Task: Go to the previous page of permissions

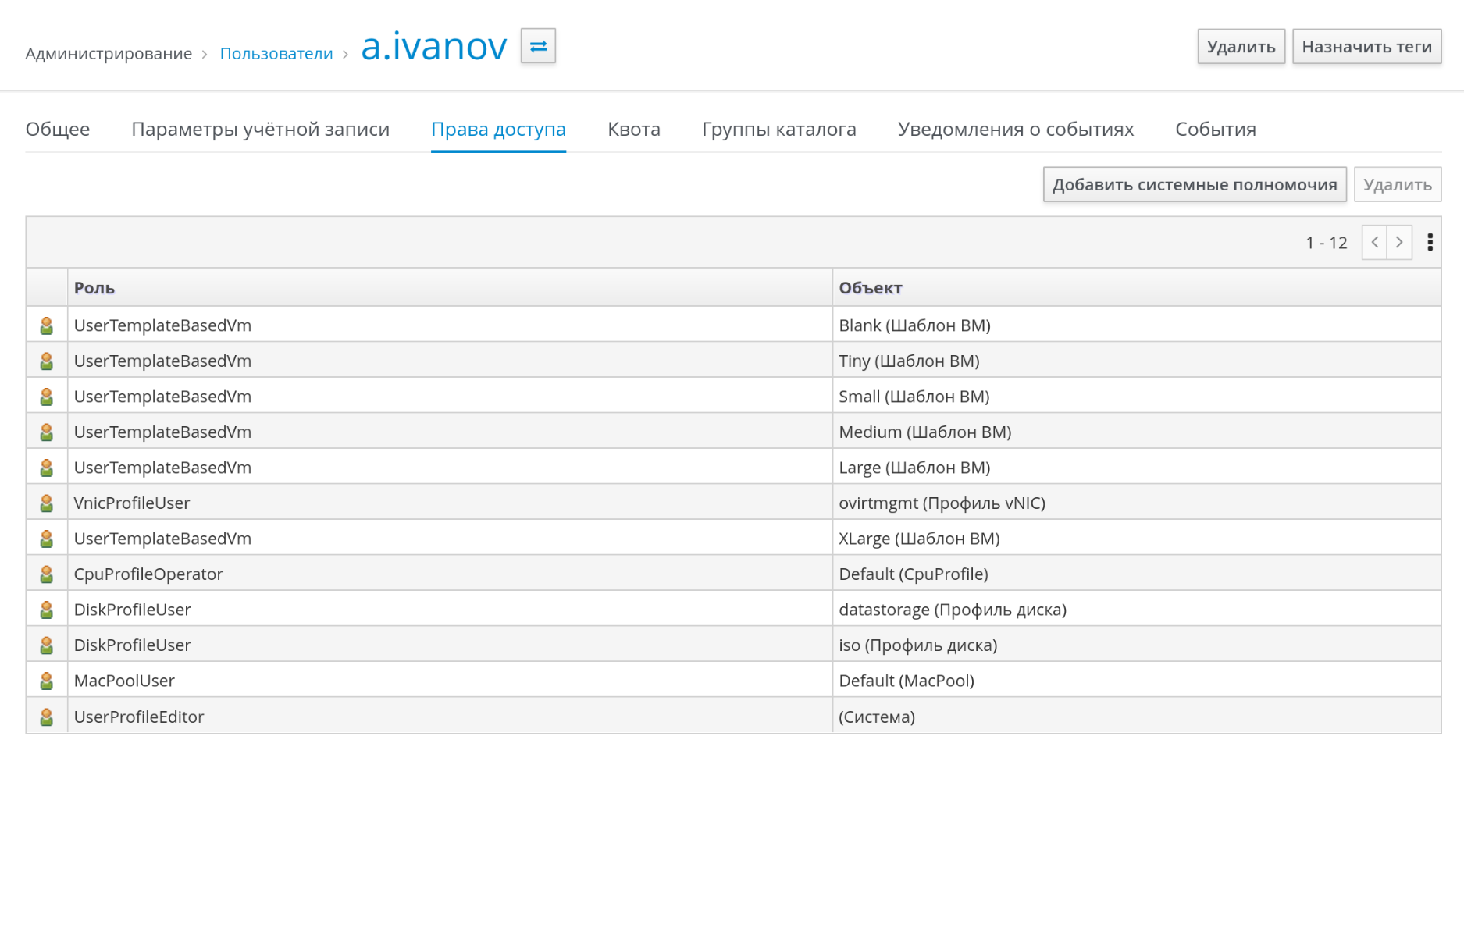Action: tap(1374, 243)
